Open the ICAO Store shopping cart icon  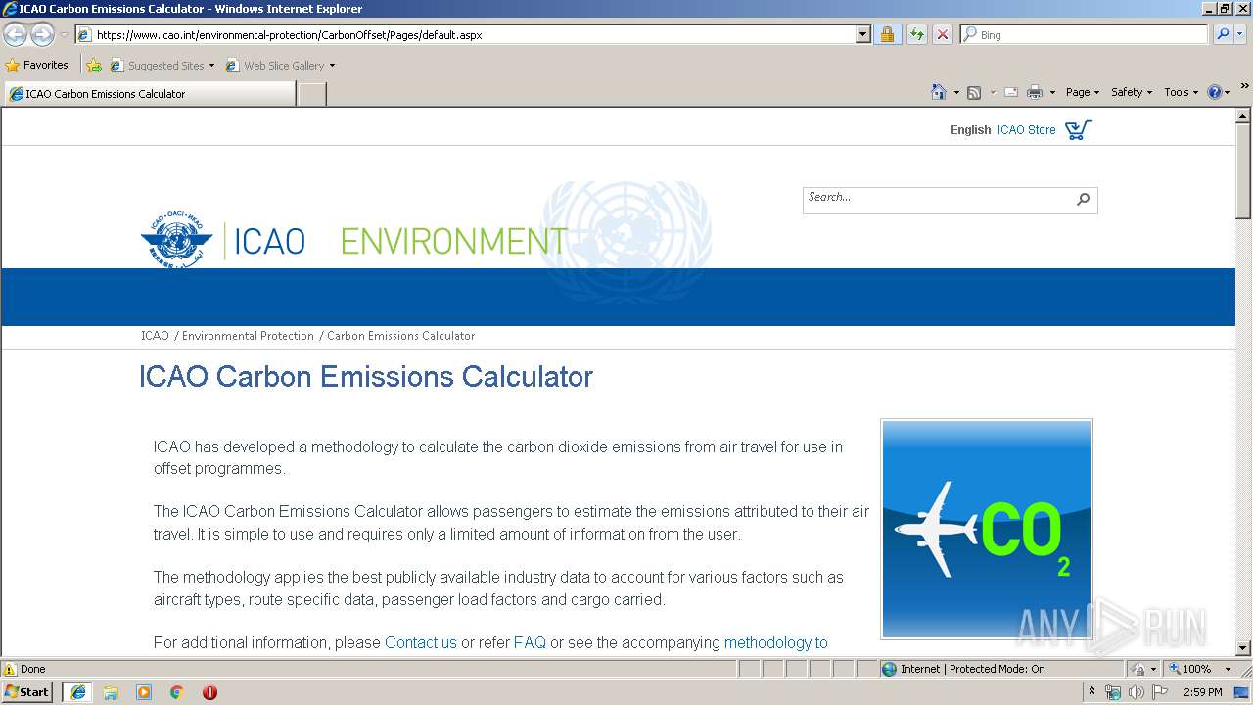(1078, 129)
